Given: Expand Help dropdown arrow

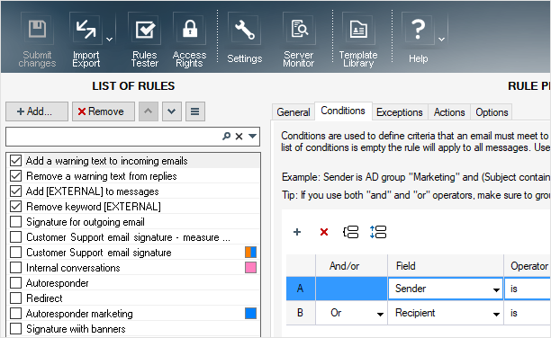Looking at the screenshot, I should 442,40.
